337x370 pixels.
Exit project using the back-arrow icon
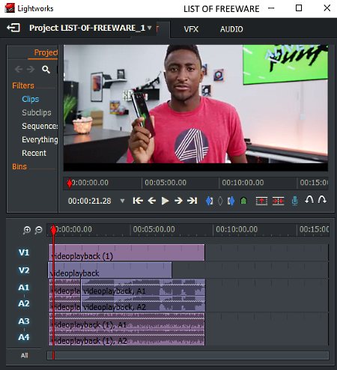point(13,28)
